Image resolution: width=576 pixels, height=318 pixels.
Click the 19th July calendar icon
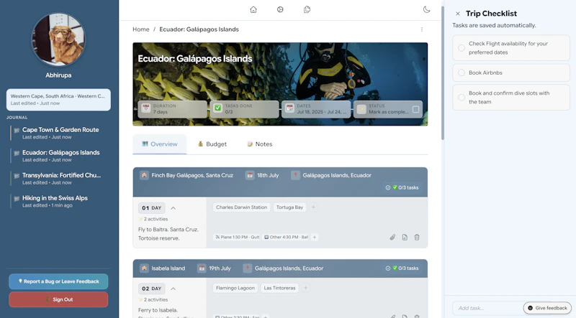202,268
